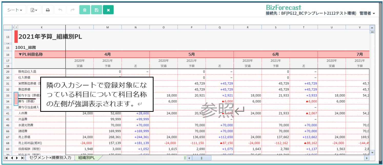Click the print icon in the toolbar
The height and width of the screenshot is (165, 383).
pos(48,10)
